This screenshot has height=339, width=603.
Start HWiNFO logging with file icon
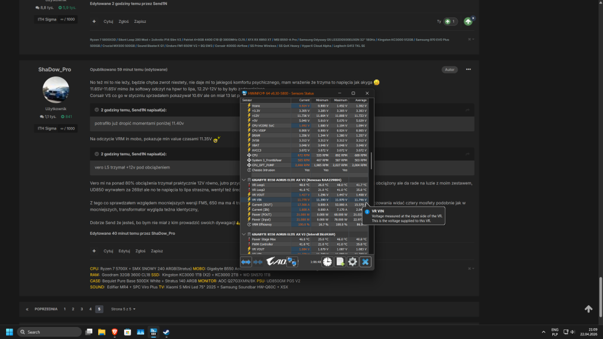click(340, 262)
